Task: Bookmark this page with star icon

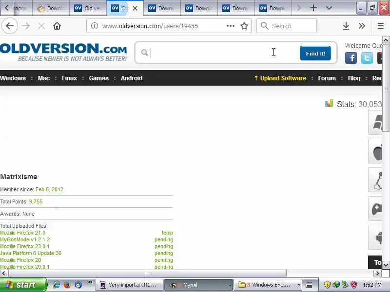Action: tap(244, 26)
